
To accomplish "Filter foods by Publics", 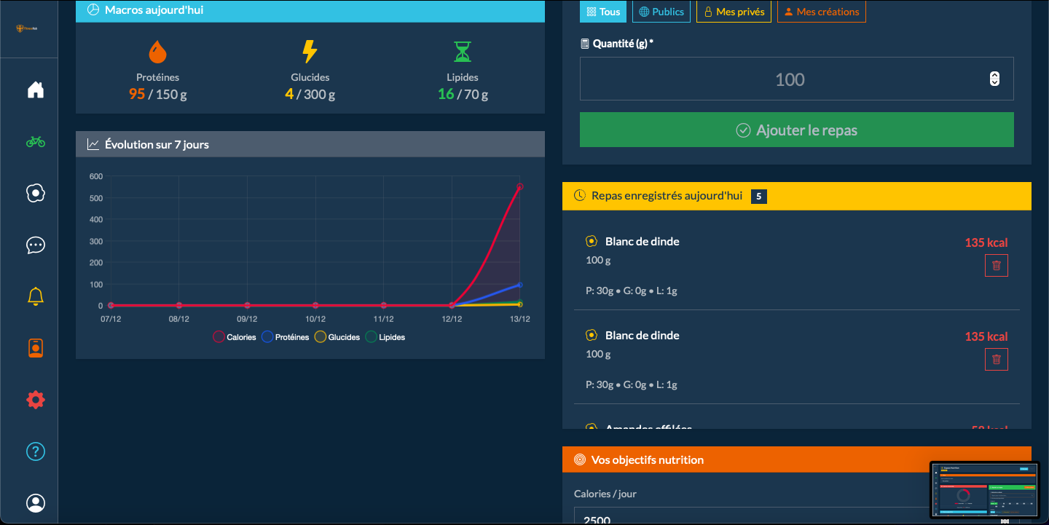I will pos(661,12).
